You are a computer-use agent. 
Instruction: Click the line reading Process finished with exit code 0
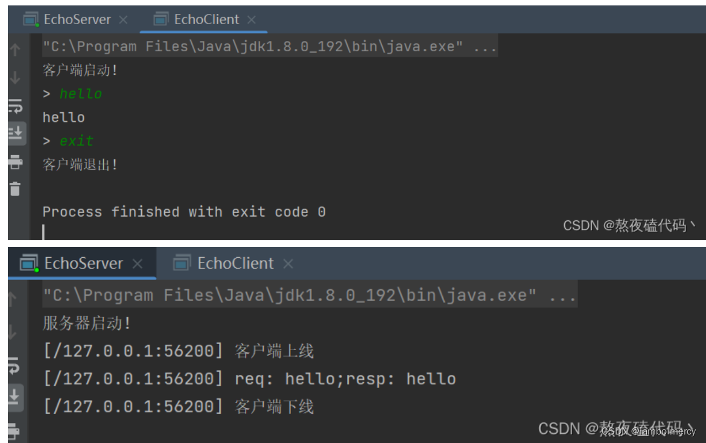(x=184, y=211)
